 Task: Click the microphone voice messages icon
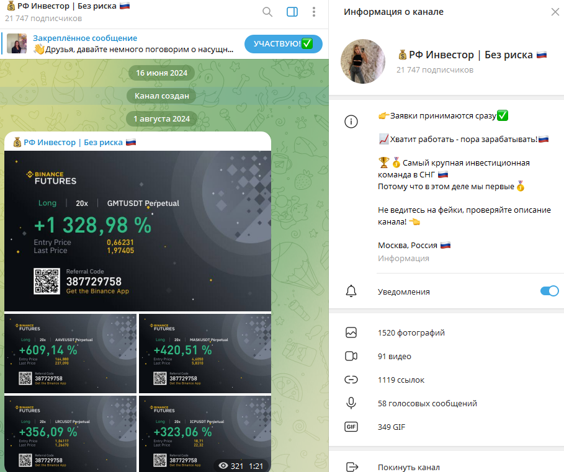[x=351, y=403]
